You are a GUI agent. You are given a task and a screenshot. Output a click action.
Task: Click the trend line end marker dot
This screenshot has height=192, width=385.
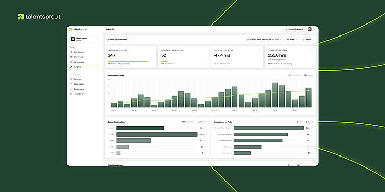coord(309,90)
